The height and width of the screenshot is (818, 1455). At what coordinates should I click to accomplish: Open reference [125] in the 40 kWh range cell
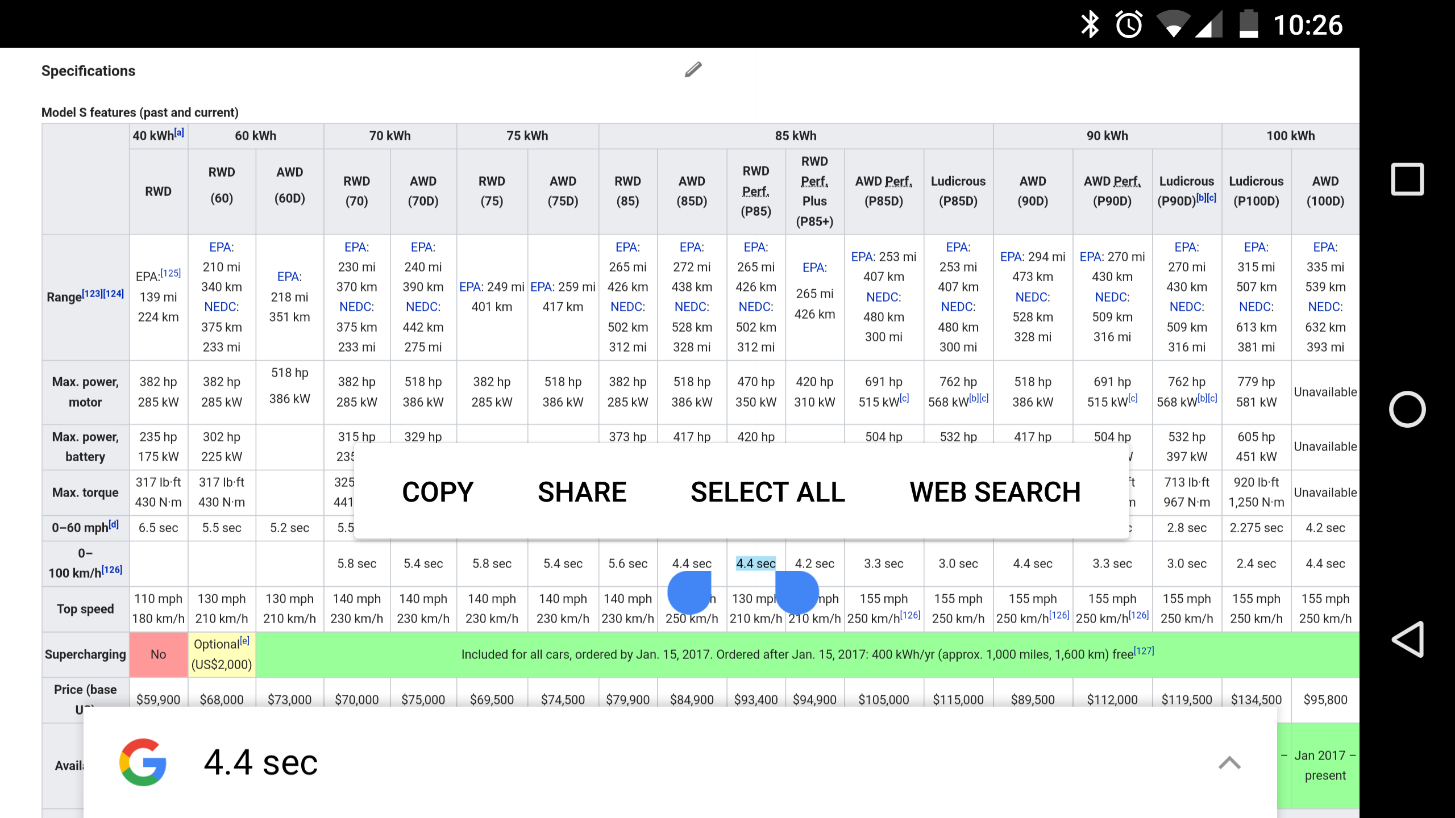(x=171, y=273)
